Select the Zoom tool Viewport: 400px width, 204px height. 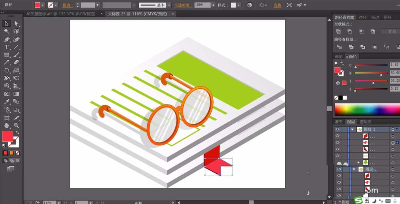16,126
